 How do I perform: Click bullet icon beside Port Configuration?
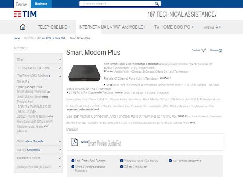[73, 166]
